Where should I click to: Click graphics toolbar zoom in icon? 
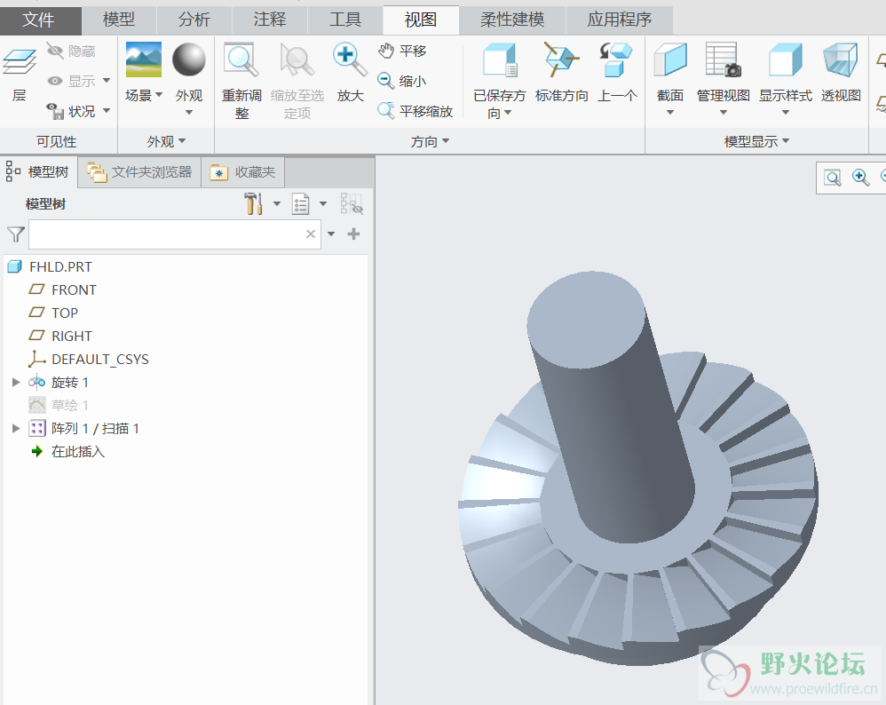pos(860,178)
